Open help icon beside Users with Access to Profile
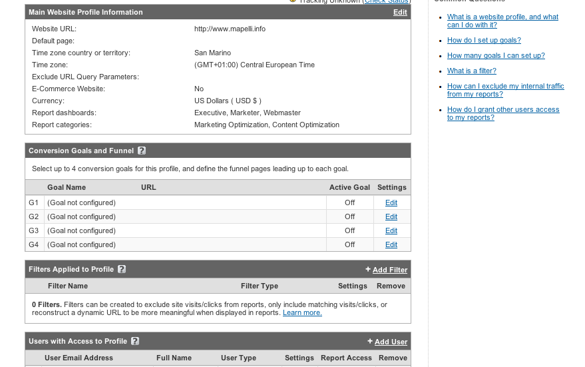Screen dimensions: 585x367 [135, 341]
